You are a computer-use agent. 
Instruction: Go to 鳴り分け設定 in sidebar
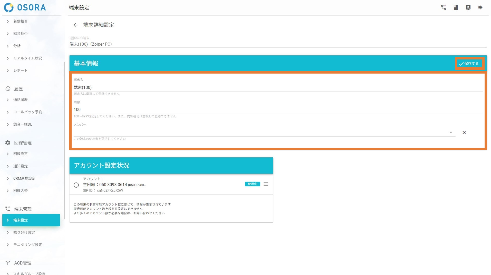pos(24,232)
